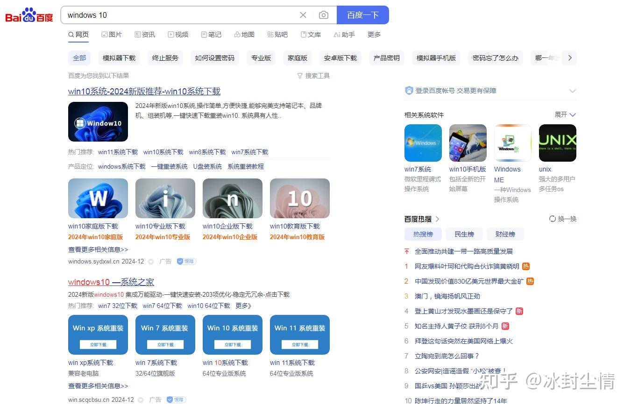The image size is (631, 407).
Task: Click Win xp 系统重装 card
Action: pyautogui.click(x=98, y=335)
